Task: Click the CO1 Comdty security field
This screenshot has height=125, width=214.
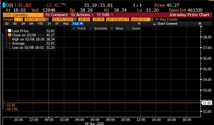Action: 22,15
